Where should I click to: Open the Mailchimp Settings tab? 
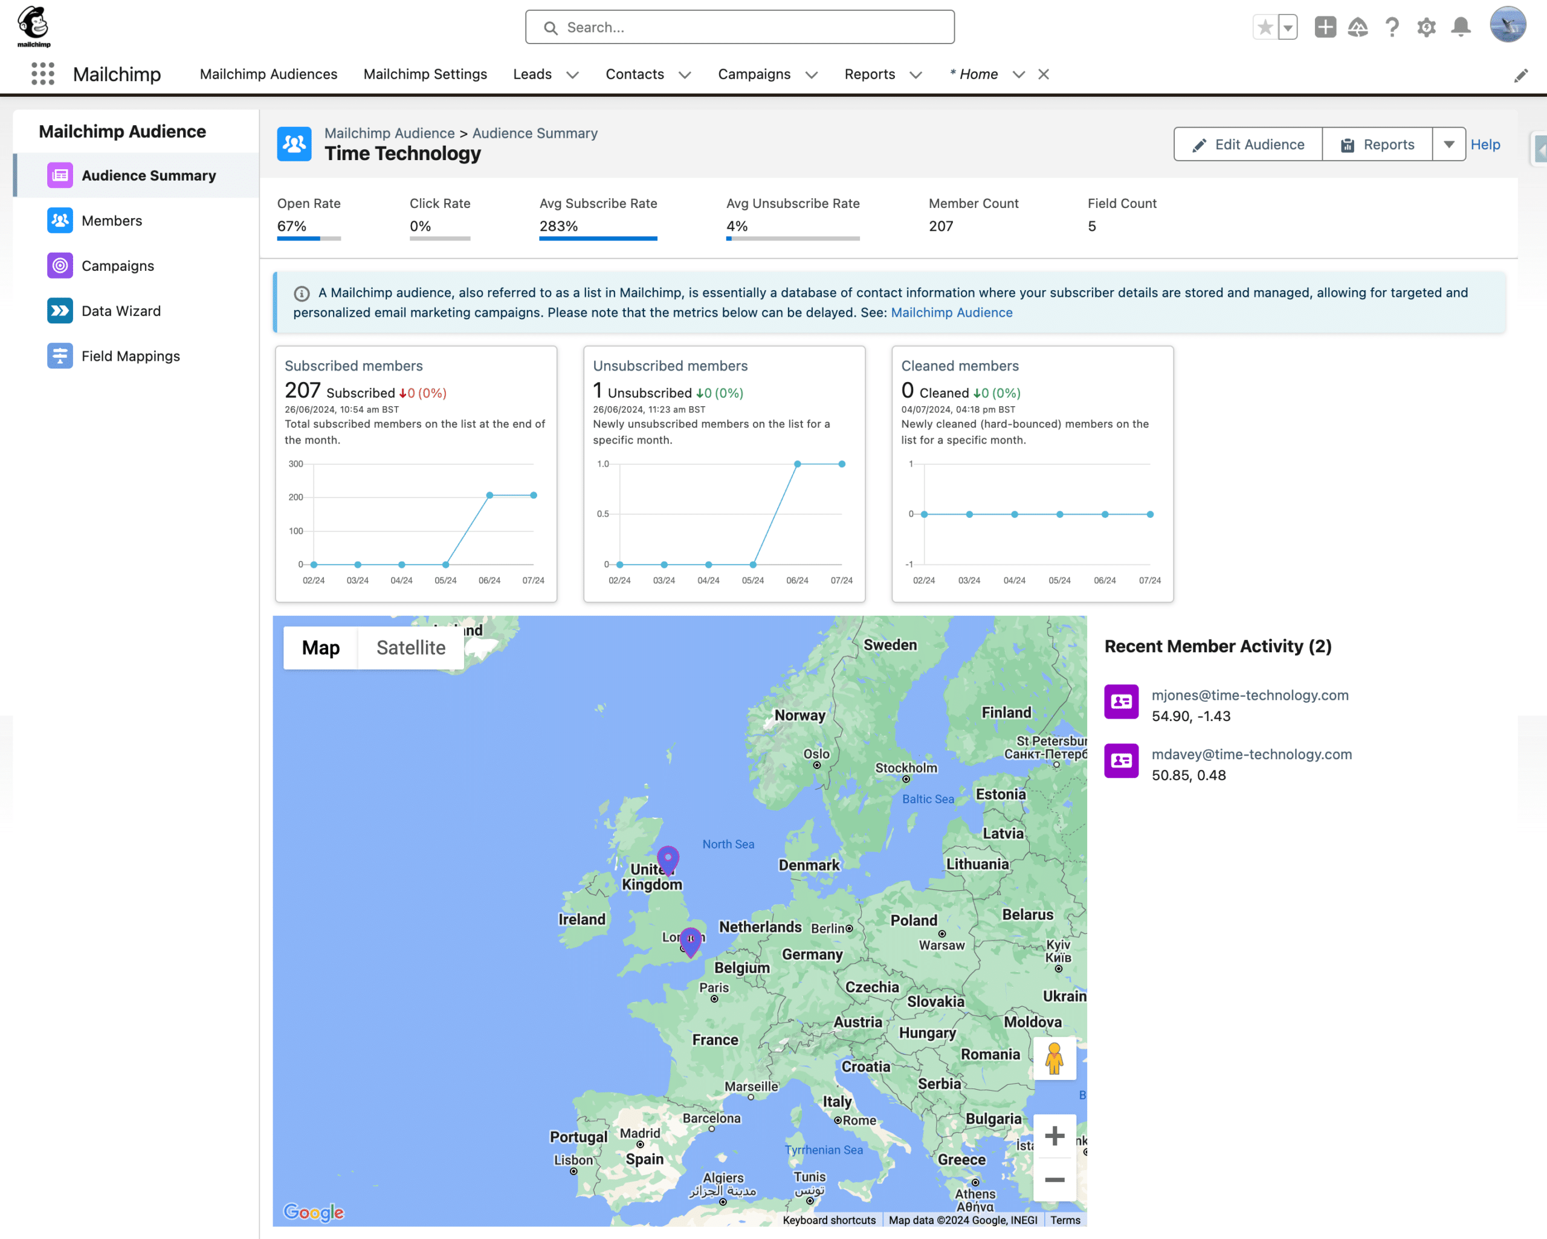point(425,74)
